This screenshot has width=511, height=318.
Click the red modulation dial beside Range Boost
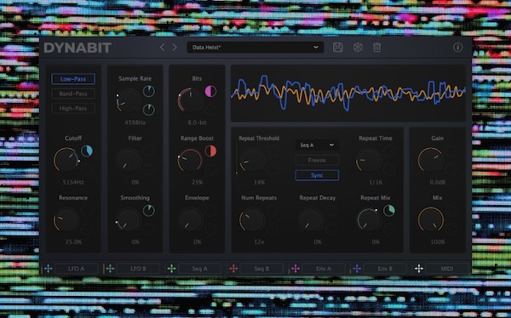point(210,151)
